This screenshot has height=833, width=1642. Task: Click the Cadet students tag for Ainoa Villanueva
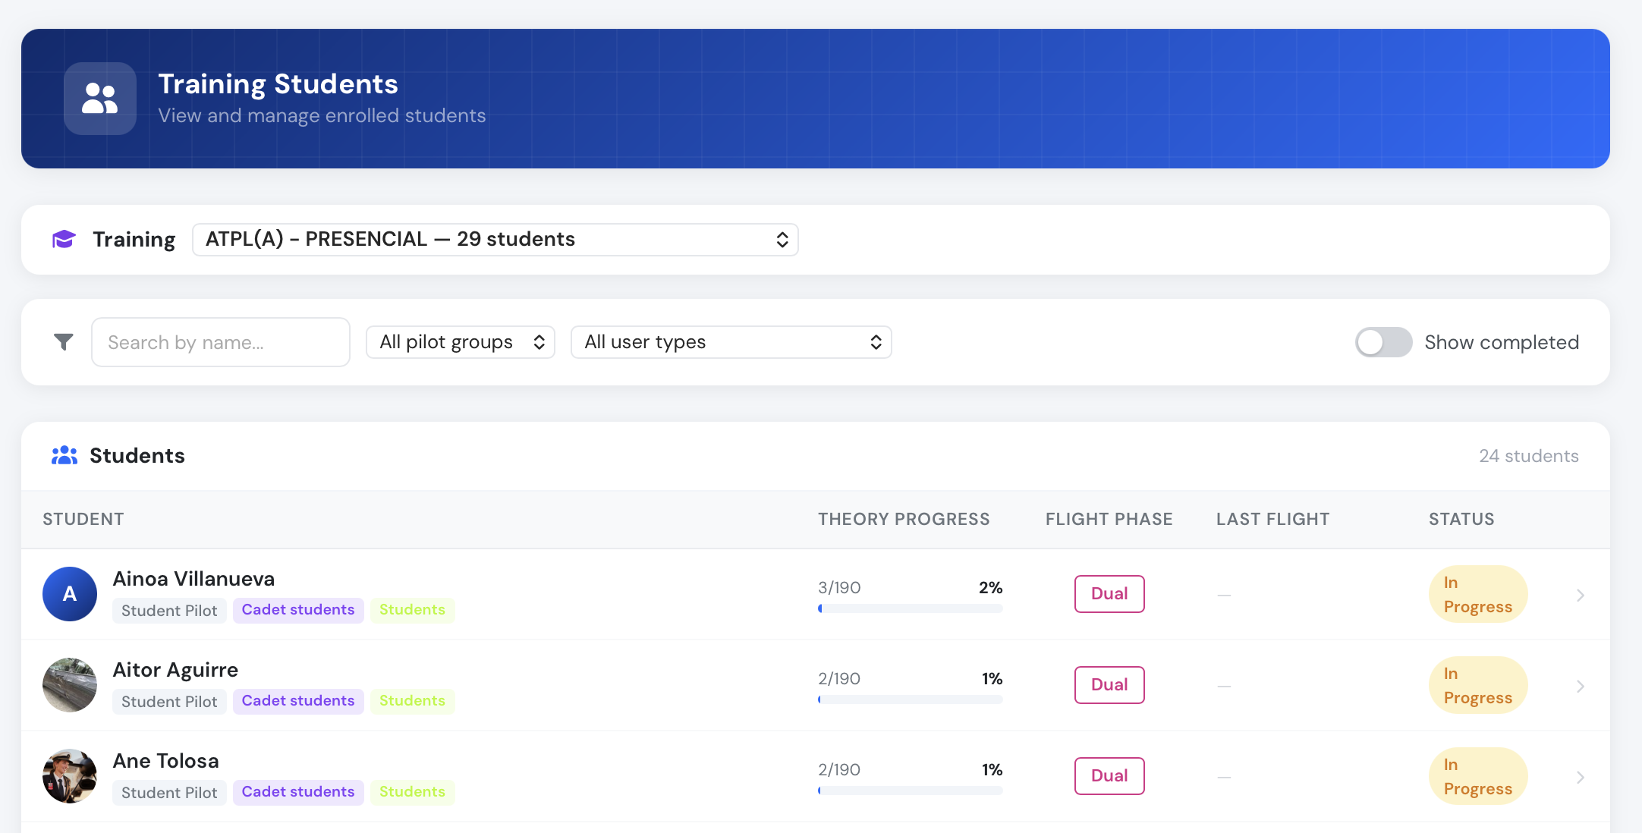tap(298, 610)
